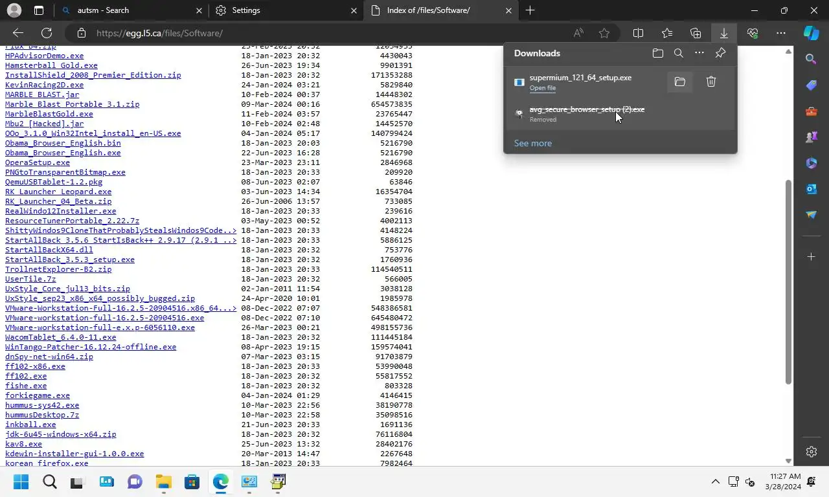Open Drop paper-plane sidebar icon
Screen dimensions: 829x497
[x=812, y=215]
